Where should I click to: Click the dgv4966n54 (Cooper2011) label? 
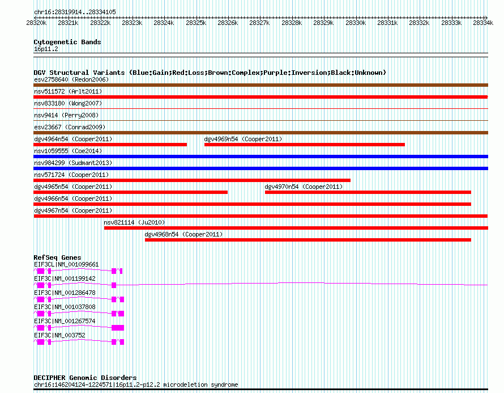coord(73,198)
